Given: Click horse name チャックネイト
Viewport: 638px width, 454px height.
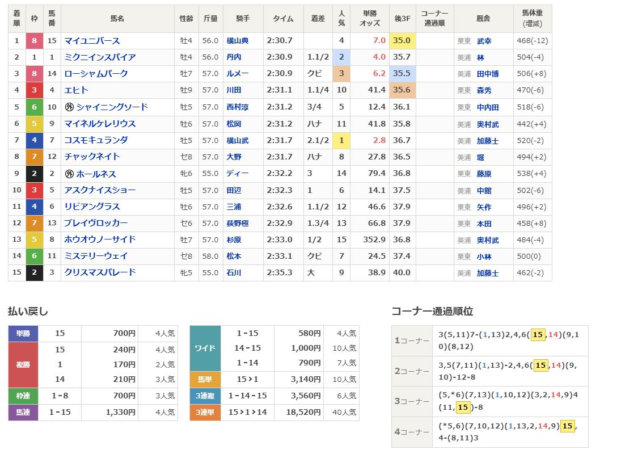Looking at the screenshot, I should [x=92, y=157].
